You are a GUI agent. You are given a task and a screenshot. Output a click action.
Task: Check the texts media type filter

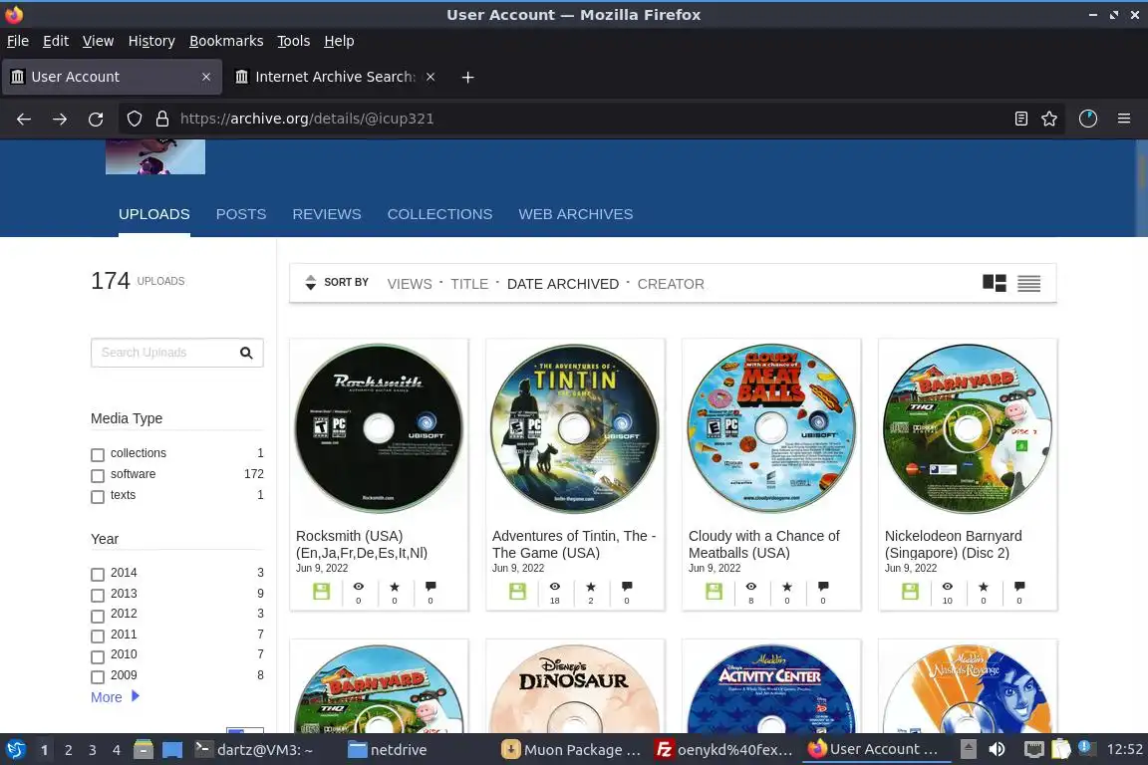tap(98, 497)
